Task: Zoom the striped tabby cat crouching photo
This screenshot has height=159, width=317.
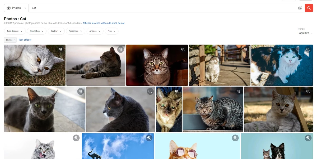Action: pos(238,91)
